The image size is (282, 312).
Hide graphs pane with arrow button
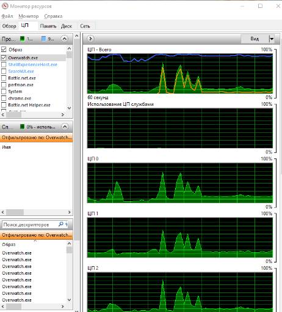(x=90, y=39)
